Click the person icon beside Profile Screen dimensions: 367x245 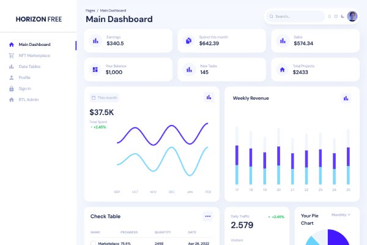tap(12, 78)
